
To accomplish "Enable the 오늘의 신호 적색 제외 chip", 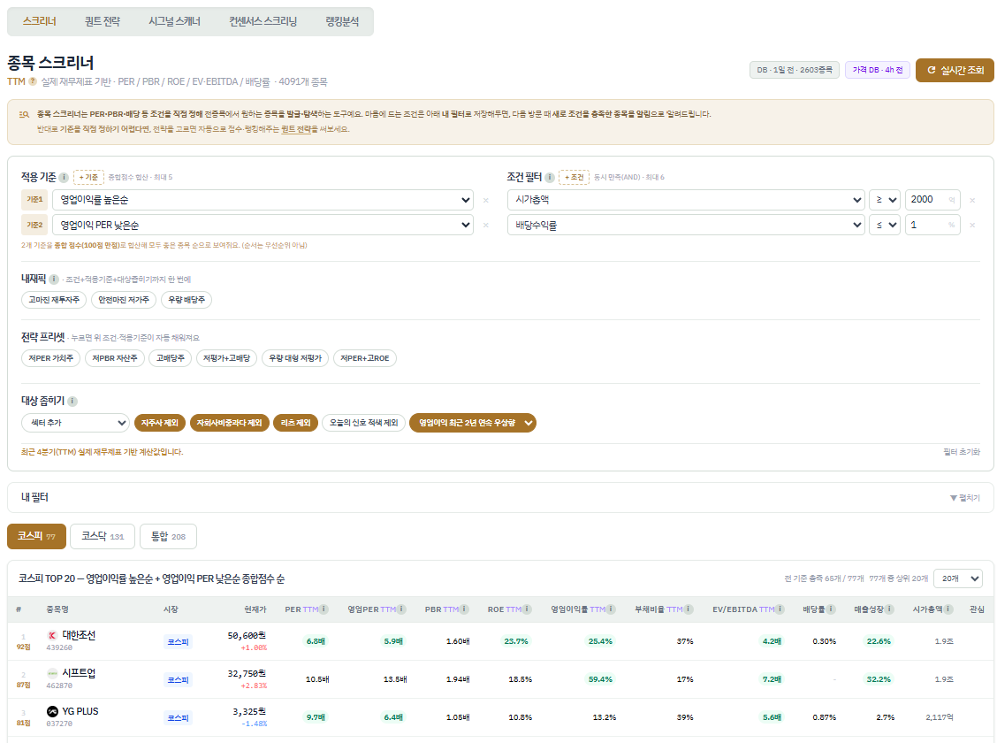I will pos(363,423).
